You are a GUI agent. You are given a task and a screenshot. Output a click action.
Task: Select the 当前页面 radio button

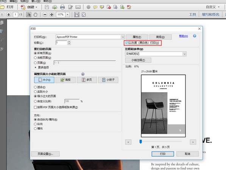35,58
